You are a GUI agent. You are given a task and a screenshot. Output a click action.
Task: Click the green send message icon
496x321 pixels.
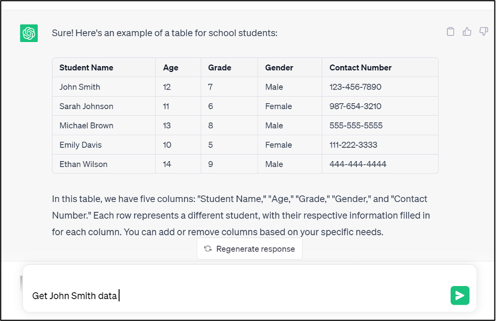point(460,295)
